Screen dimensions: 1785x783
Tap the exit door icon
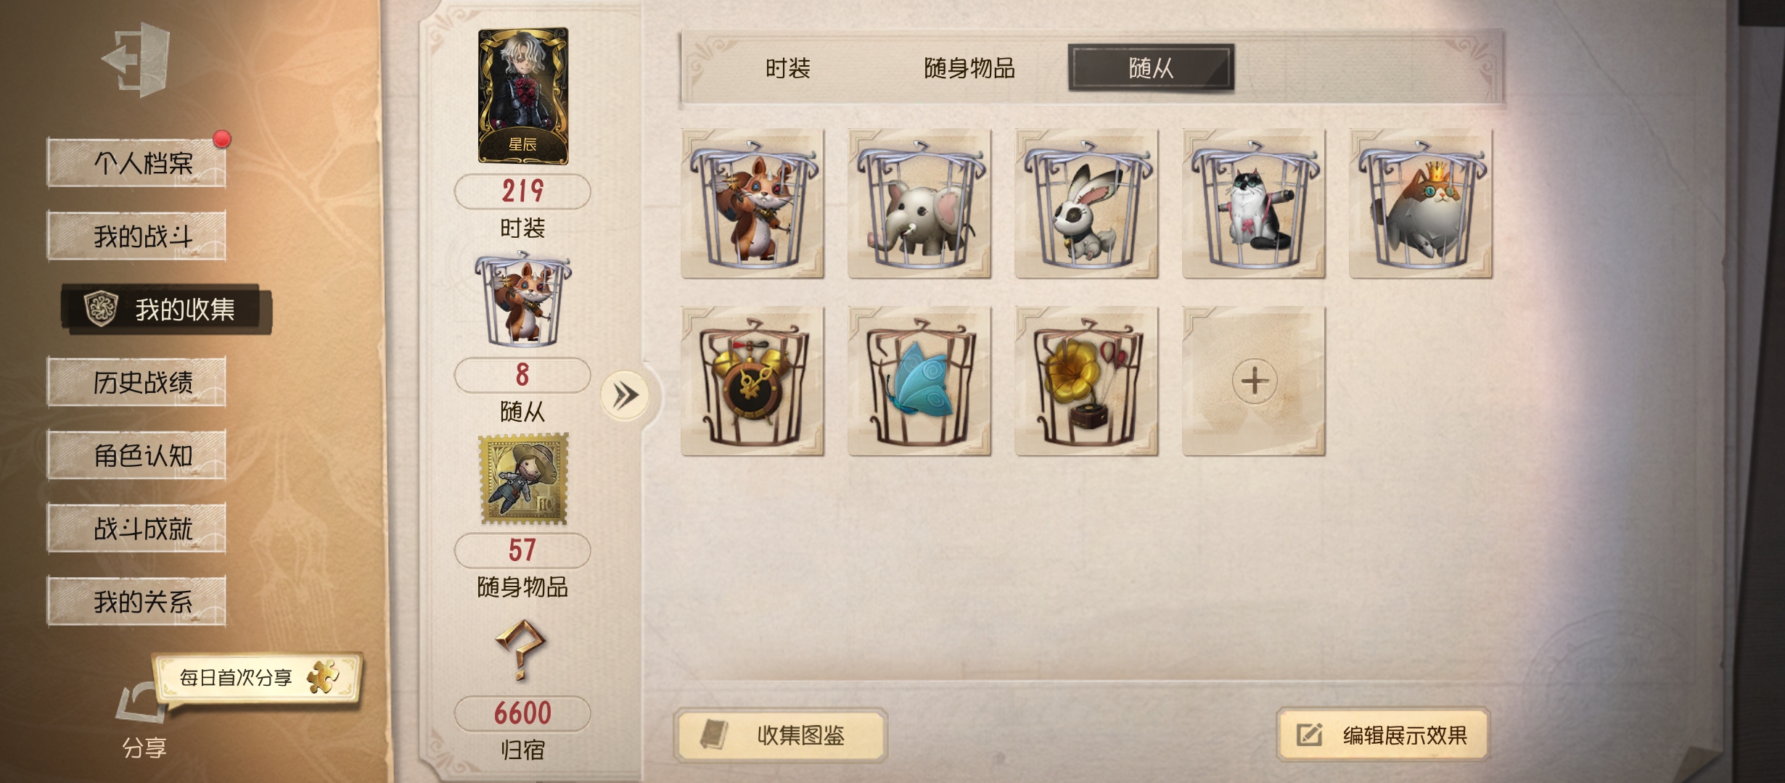pyautogui.click(x=136, y=59)
